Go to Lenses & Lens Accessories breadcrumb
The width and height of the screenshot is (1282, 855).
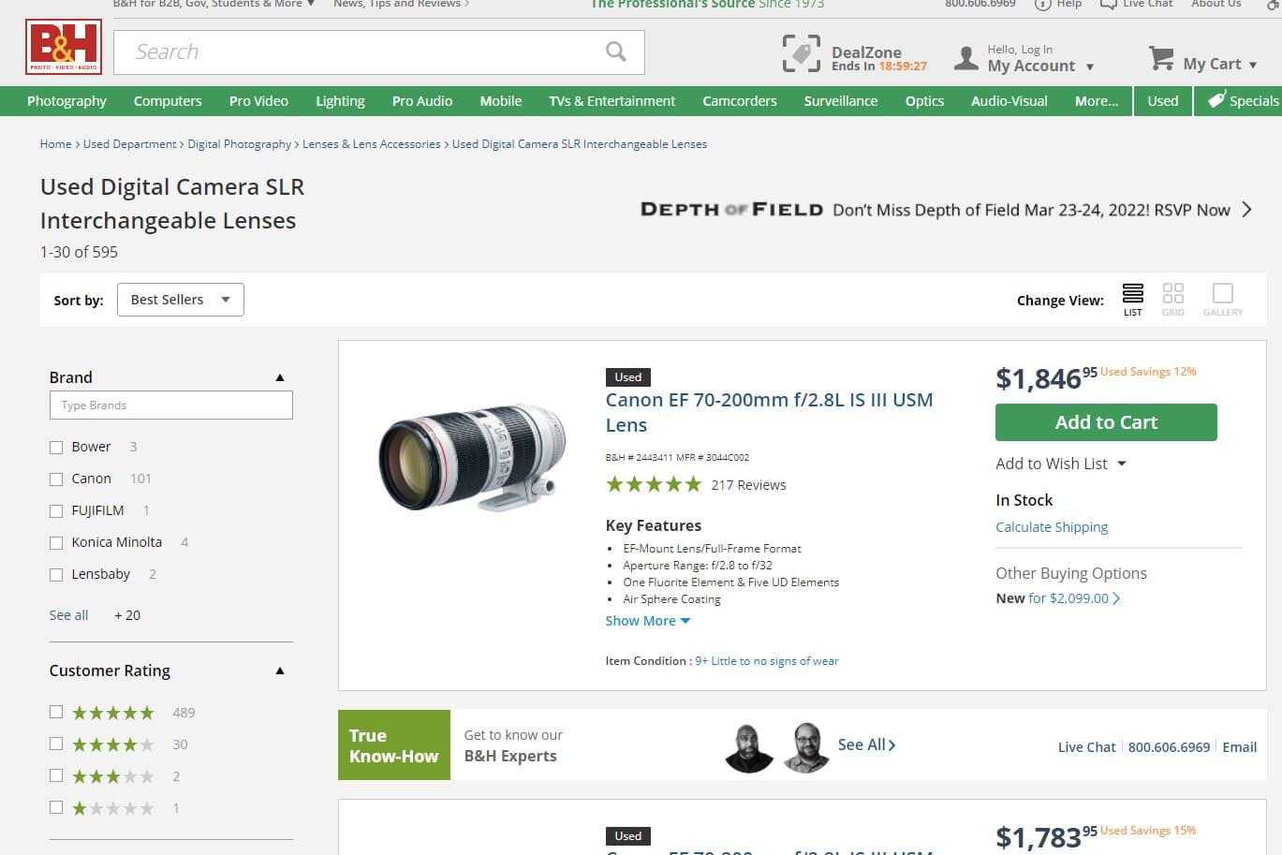coord(371,144)
